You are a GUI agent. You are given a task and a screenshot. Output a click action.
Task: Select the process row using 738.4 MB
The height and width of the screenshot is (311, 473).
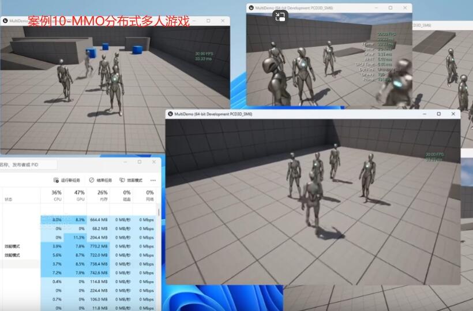(x=78, y=264)
